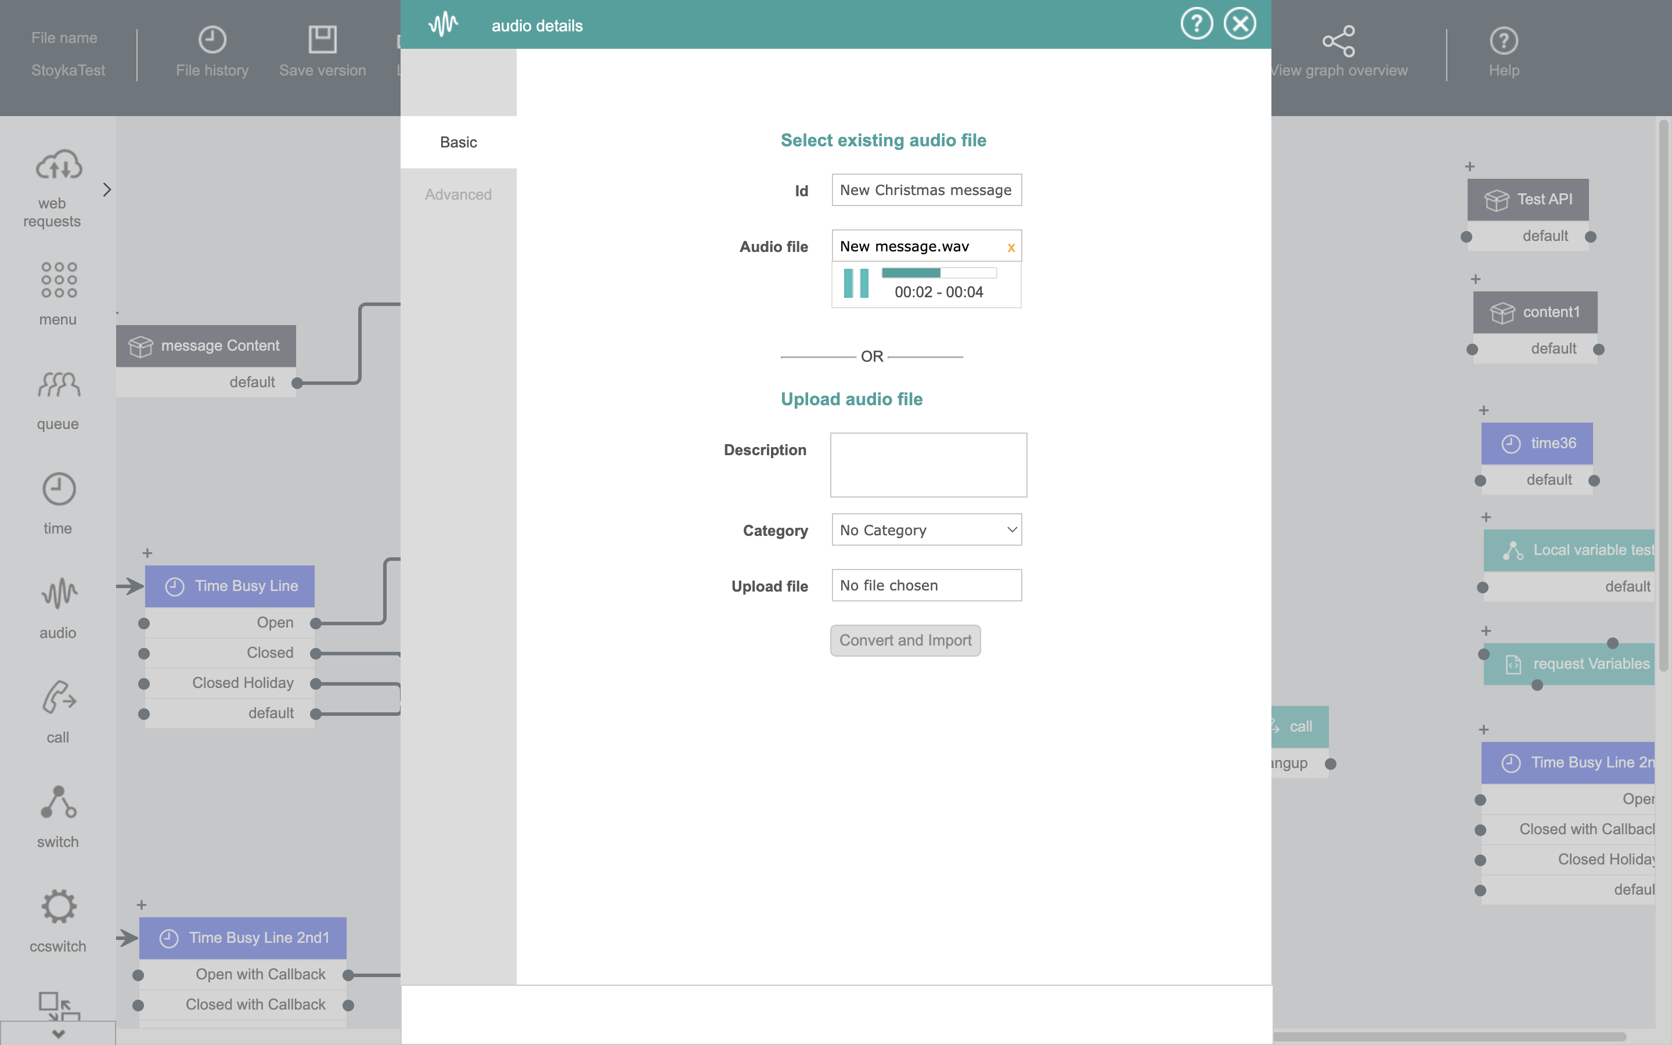
Task: Expand the web requests sidebar chevron
Action: coord(106,189)
